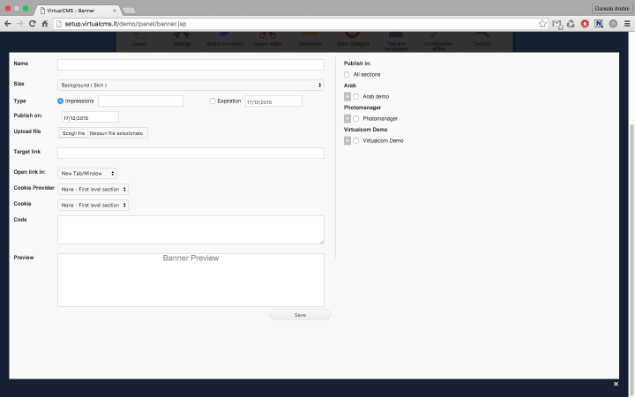Select the Expiration radio button
Screen dimensions: 635x397
(213, 101)
